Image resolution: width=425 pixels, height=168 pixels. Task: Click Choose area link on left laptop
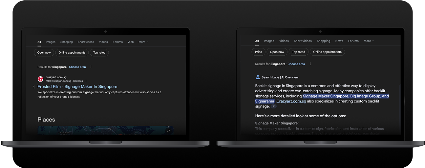click(x=77, y=67)
